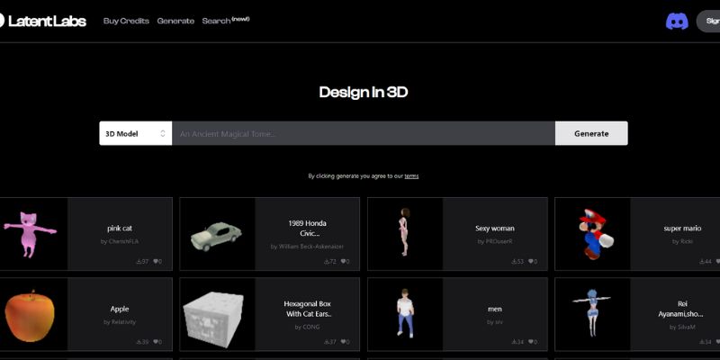
Task: Click heart icon on Hexagonal Box card
Action: (x=343, y=342)
